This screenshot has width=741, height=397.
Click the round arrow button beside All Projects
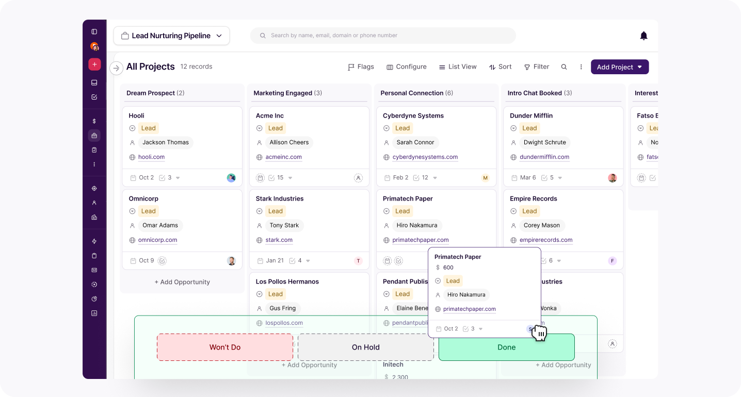point(117,68)
